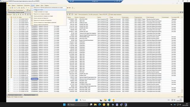This screenshot has width=190, height=107.
Task: Select 'Реестр складских документов' menu entry
Action: 49,24
